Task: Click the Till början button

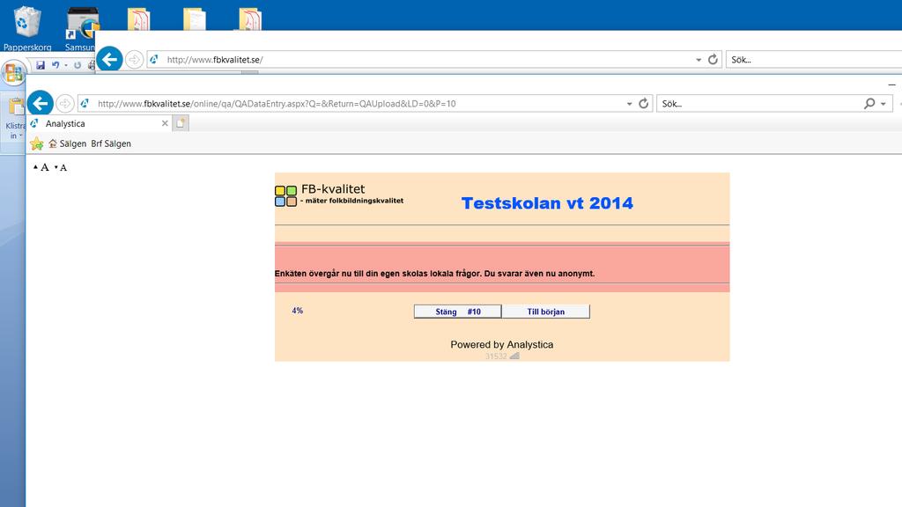Action: pos(546,312)
